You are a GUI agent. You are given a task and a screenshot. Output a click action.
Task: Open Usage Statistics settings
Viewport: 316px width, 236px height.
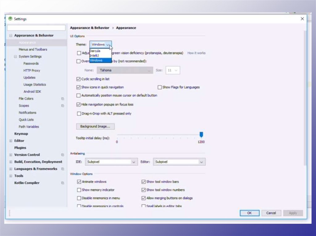(35, 85)
